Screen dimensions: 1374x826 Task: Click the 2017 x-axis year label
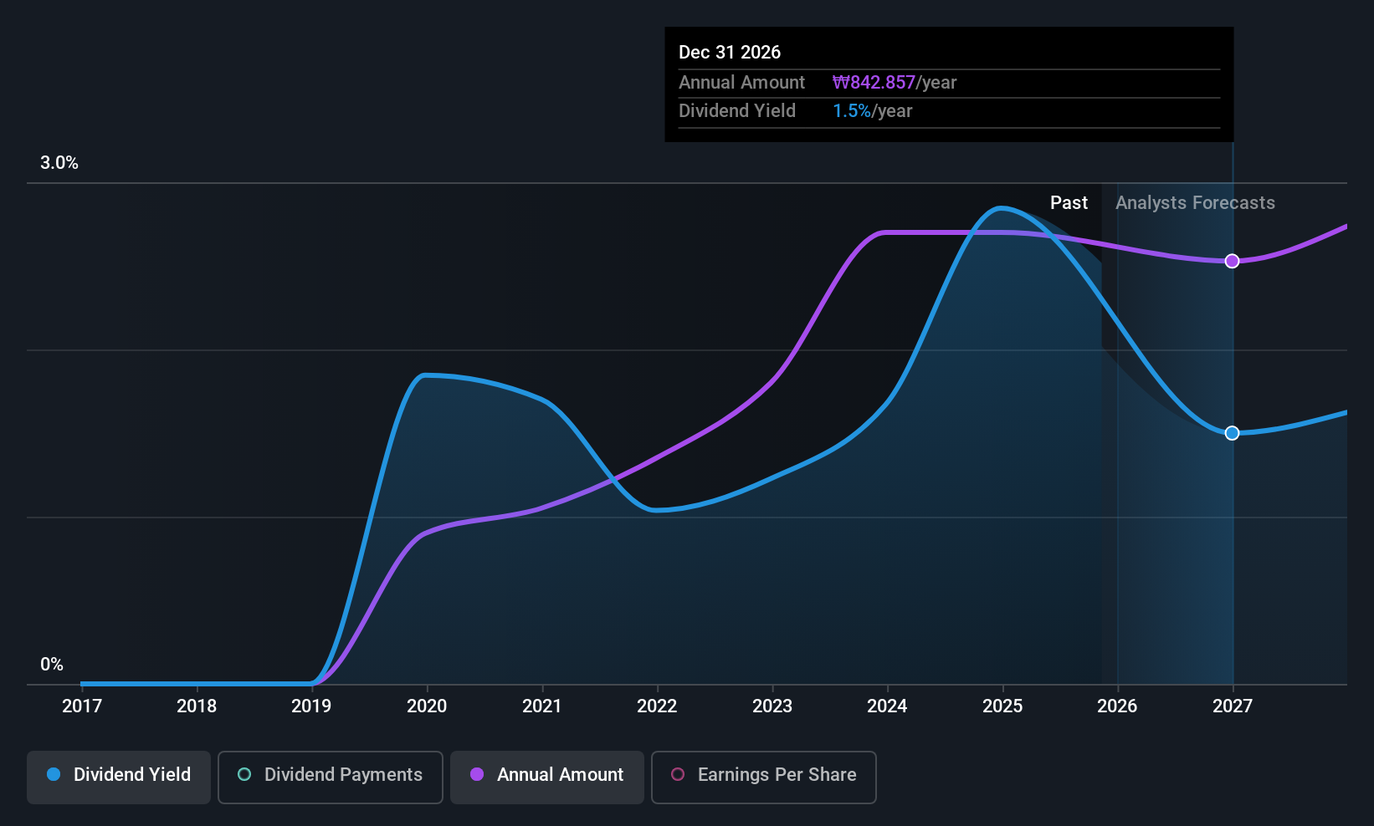[x=82, y=706]
